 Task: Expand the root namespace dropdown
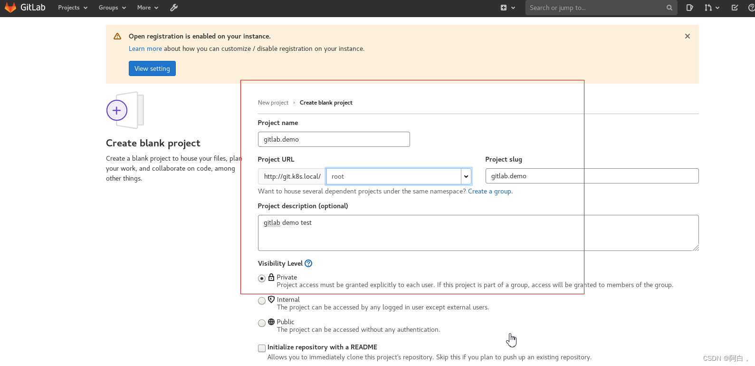(x=466, y=176)
